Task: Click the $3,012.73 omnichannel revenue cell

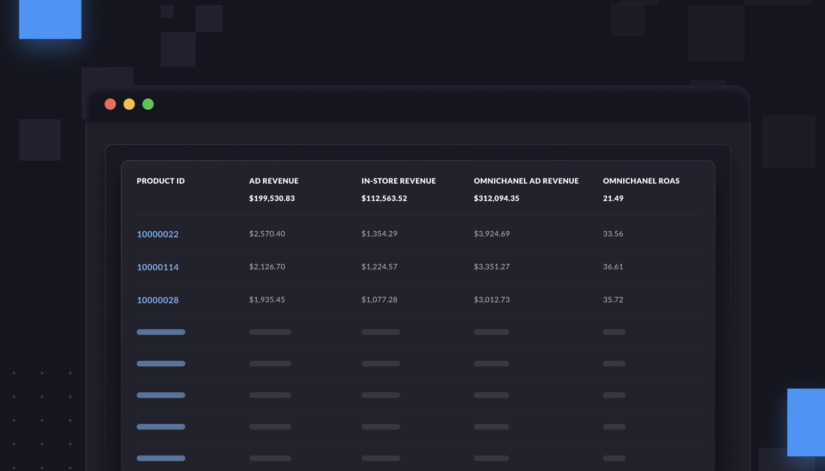Action: coord(492,300)
